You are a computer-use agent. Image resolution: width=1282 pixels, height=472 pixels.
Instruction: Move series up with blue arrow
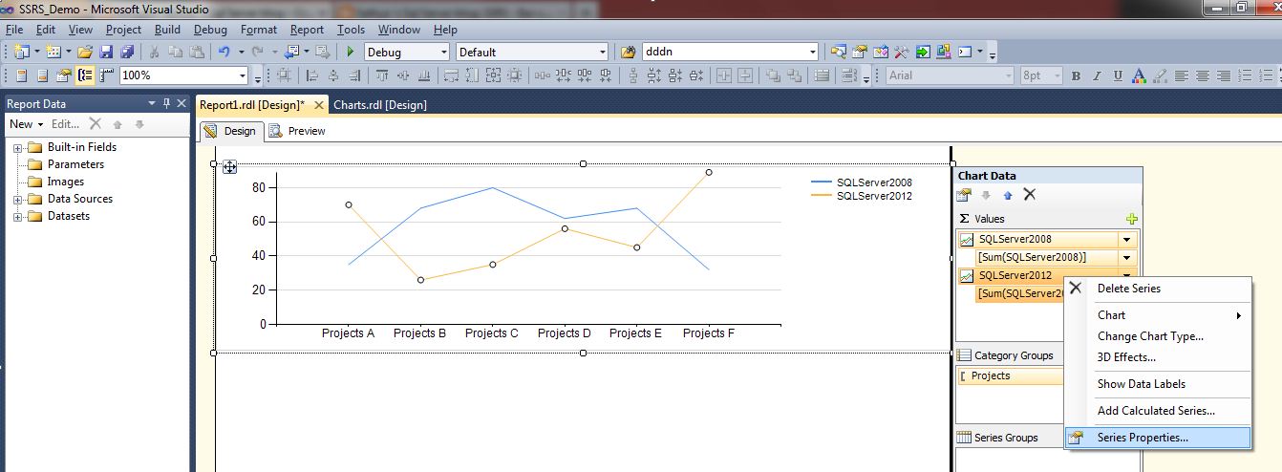pos(1008,195)
